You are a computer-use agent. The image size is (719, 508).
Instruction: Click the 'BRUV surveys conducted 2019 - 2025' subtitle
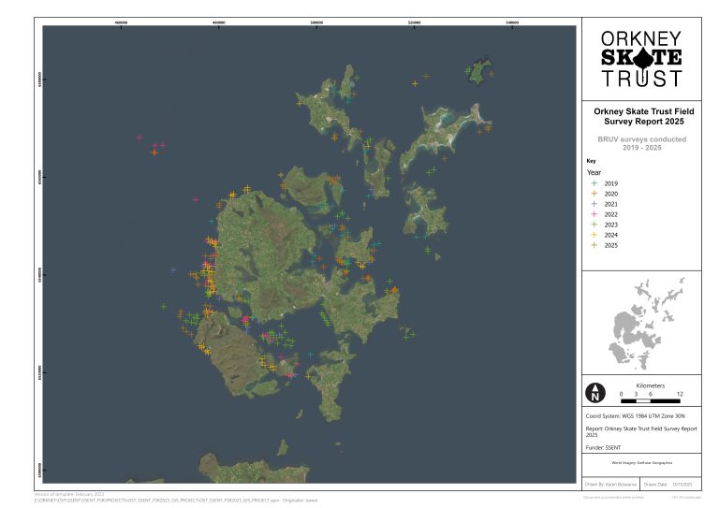641,143
